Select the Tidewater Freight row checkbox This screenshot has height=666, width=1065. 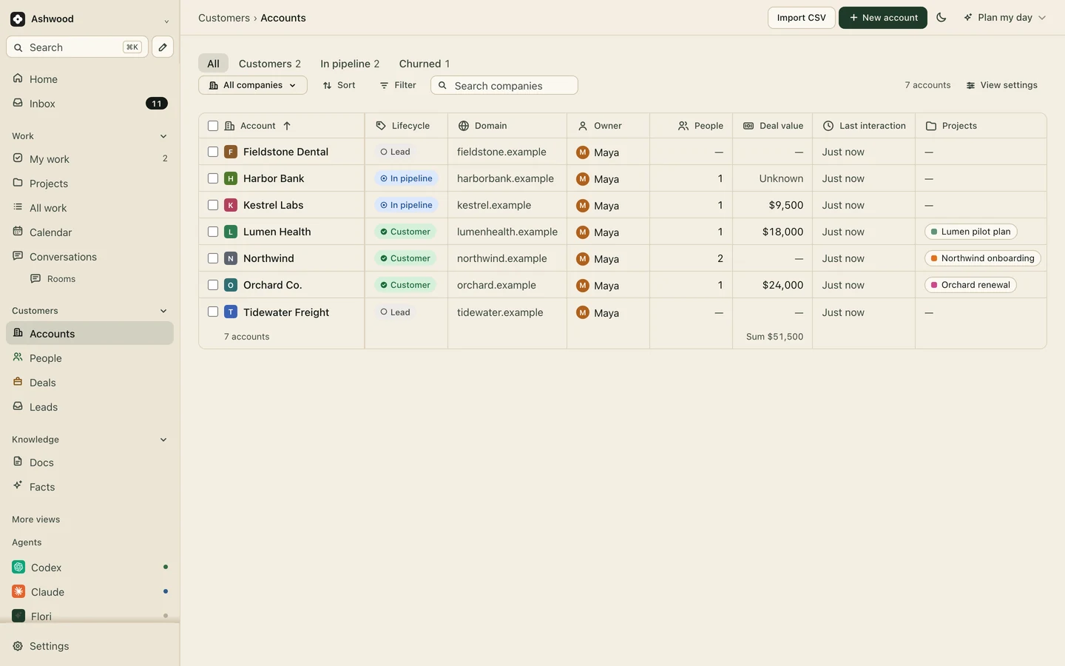[x=213, y=312]
